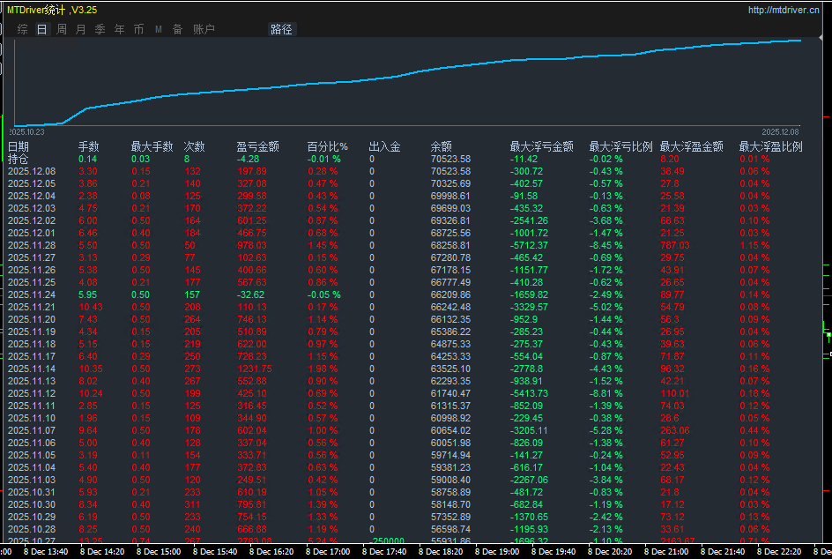Select the M tab
Screen dimensions: 832x559
click(158, 30)
